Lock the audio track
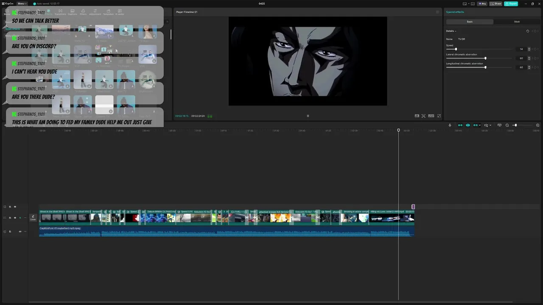Screen dimensions: 543x305 point(10,231)
